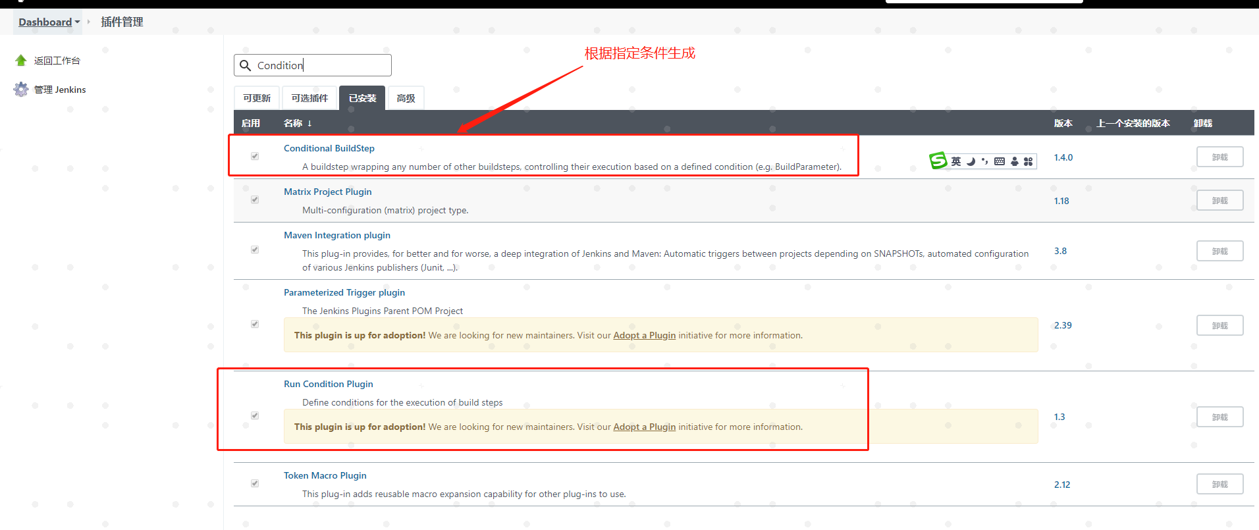Open the Conditional BuildStep plugin link
Viewport: 1259px width, 530px height.
[x=329, y=148]
